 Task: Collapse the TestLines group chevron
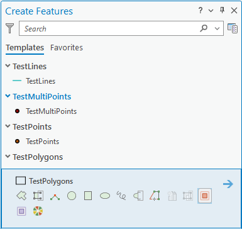pyautogui.click(x=8, y=66)
